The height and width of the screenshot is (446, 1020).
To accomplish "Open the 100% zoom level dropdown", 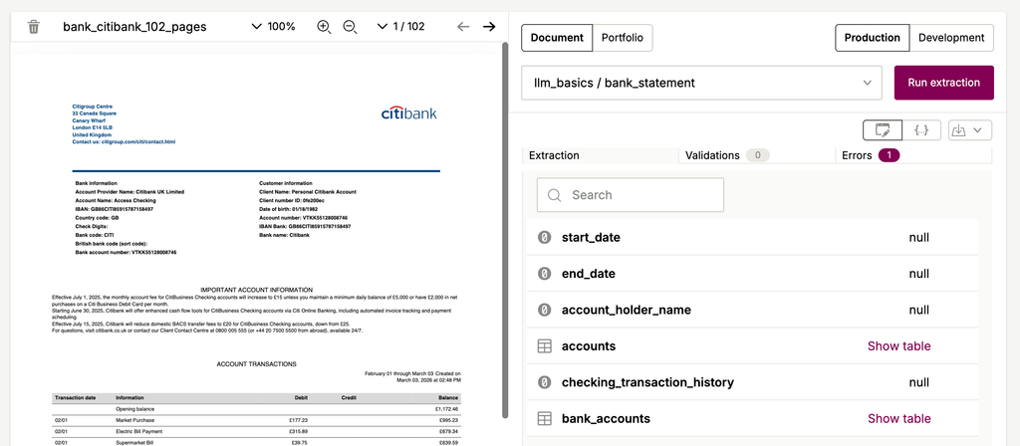I will (x=273, y=27).
